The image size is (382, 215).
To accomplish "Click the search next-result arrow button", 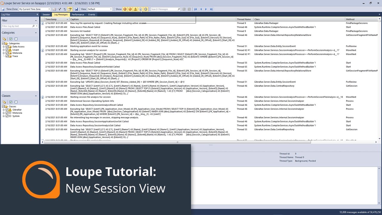I will pos(189,9).
